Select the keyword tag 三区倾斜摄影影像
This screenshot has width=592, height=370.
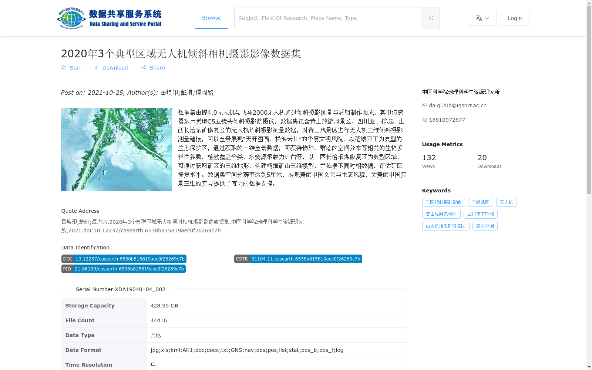(443, 202)
